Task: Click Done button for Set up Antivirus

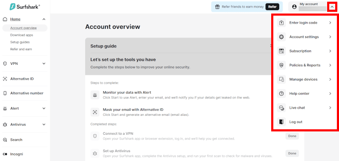Action: tap(292, 153)
